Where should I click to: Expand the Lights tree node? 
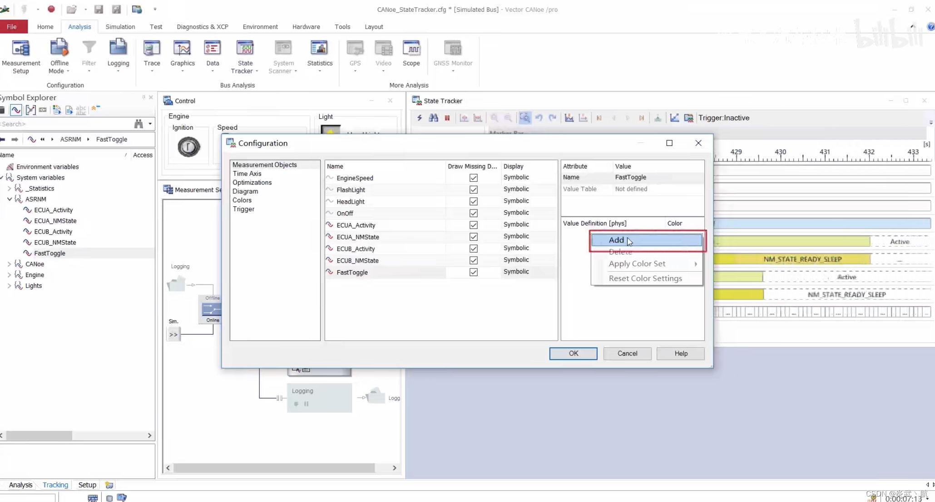pos(10,286)
